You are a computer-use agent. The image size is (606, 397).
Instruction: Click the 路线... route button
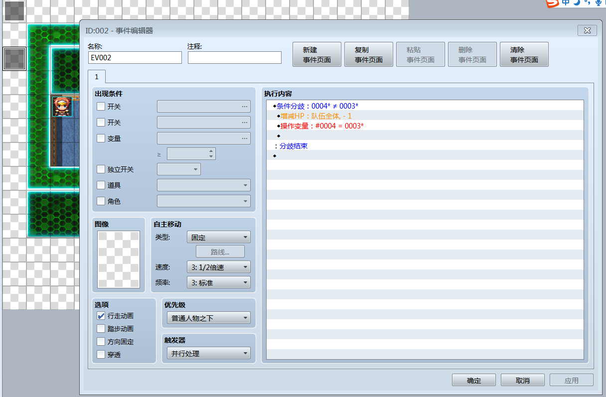click(220, 252)
